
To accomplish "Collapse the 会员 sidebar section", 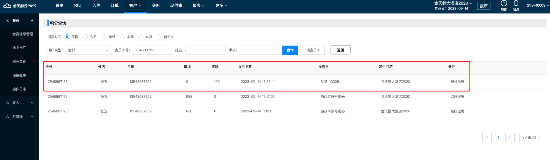I will click(32, 20).
